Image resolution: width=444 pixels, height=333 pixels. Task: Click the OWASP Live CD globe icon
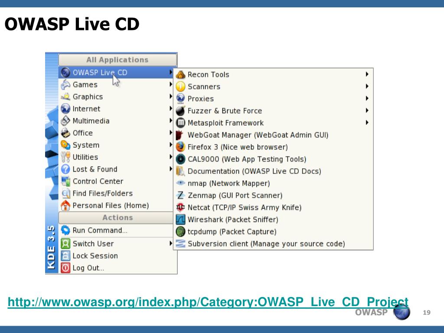click(65, 72)
